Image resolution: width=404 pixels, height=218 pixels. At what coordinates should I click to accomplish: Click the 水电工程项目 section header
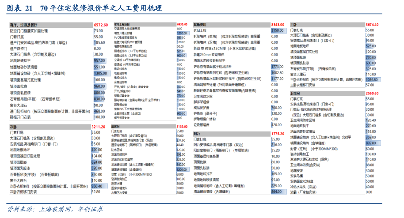[x=122, y=24]
